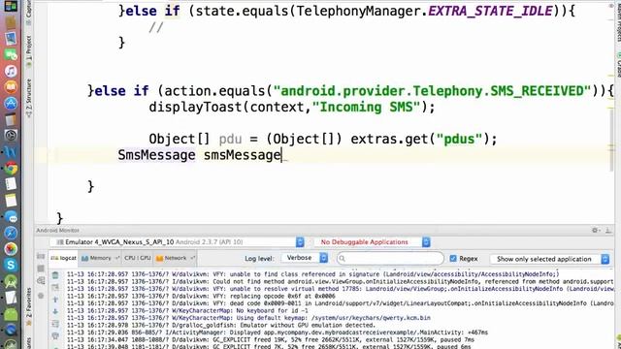The height and width of the screenshot is (349, 621).
Task: Open Android Monitor settings gear
Action: coord(595,230)
